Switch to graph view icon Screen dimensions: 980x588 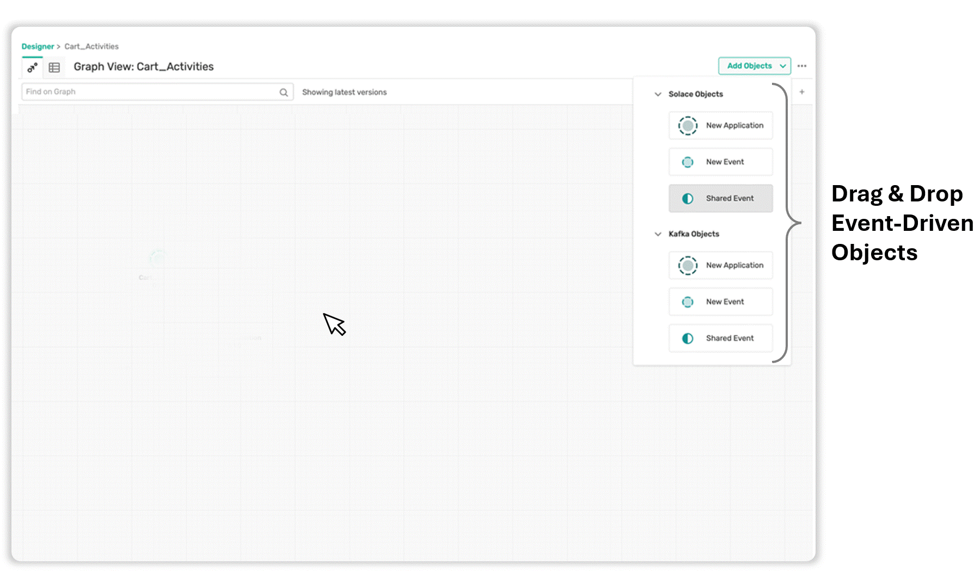click(x=33, y=68)
